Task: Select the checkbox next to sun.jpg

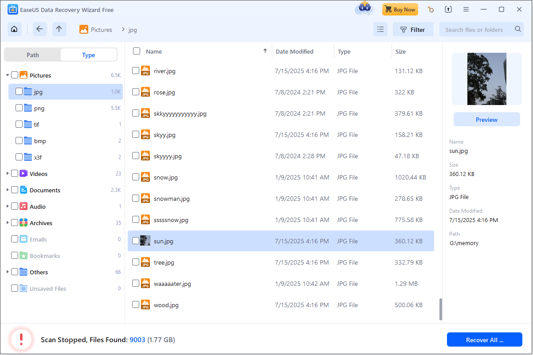Action: pyautogui.click(x=136, y=241)
